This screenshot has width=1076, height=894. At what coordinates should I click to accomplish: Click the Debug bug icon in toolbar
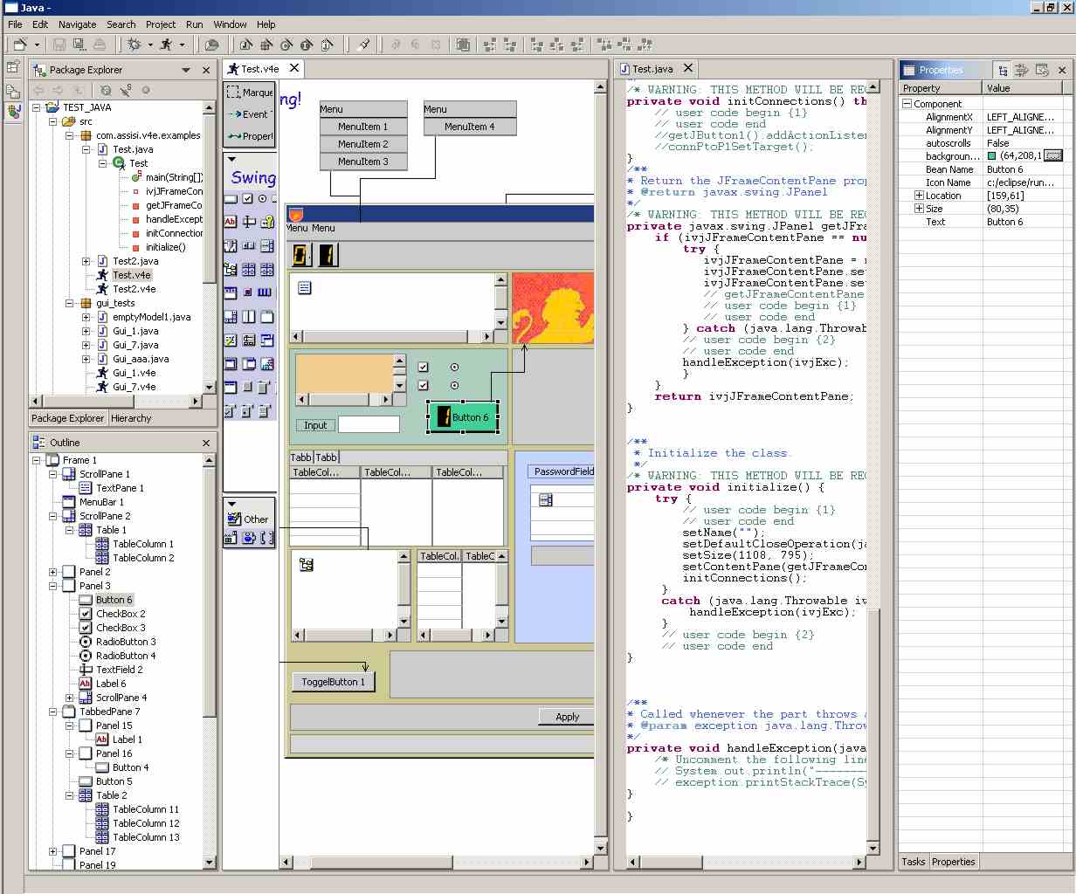point(134,45)
